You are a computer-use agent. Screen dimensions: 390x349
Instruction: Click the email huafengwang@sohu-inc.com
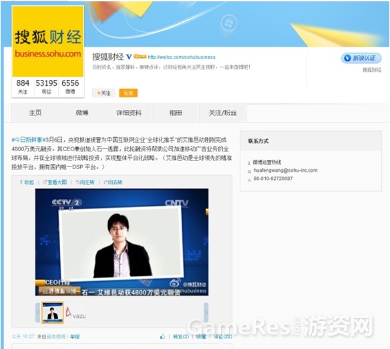(285, 171)
